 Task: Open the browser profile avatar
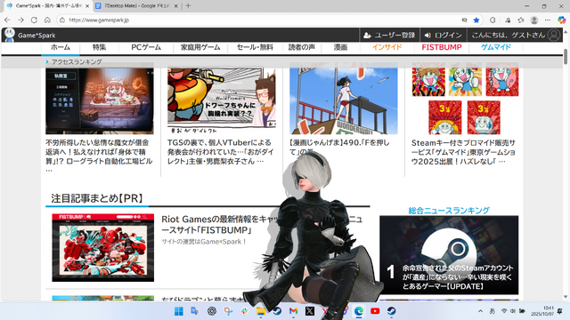(534, 20)
